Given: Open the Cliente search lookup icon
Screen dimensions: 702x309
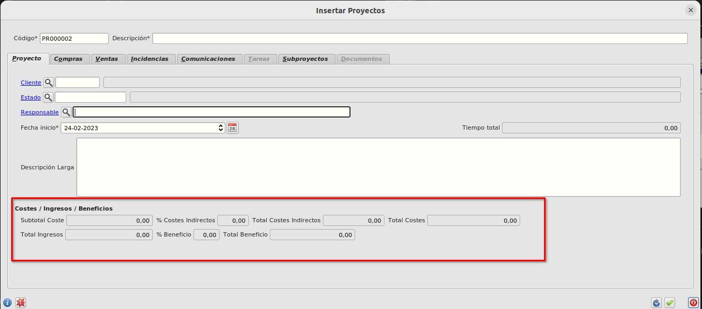Looking at the screenshot, I should (48, 83).
